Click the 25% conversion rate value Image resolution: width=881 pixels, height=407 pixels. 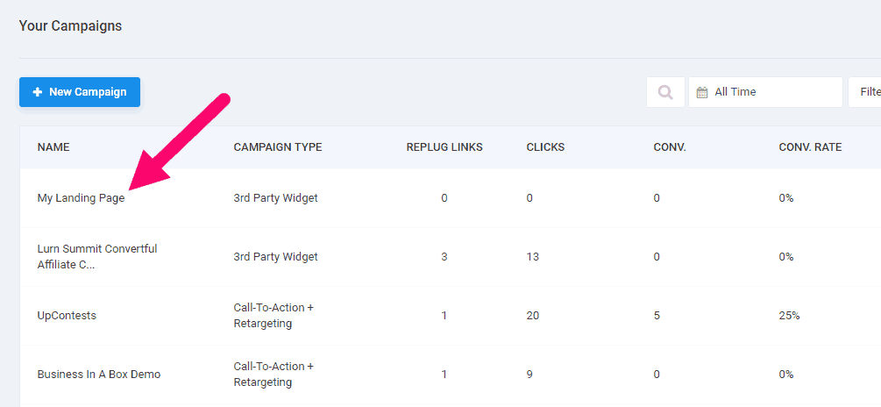790,316
